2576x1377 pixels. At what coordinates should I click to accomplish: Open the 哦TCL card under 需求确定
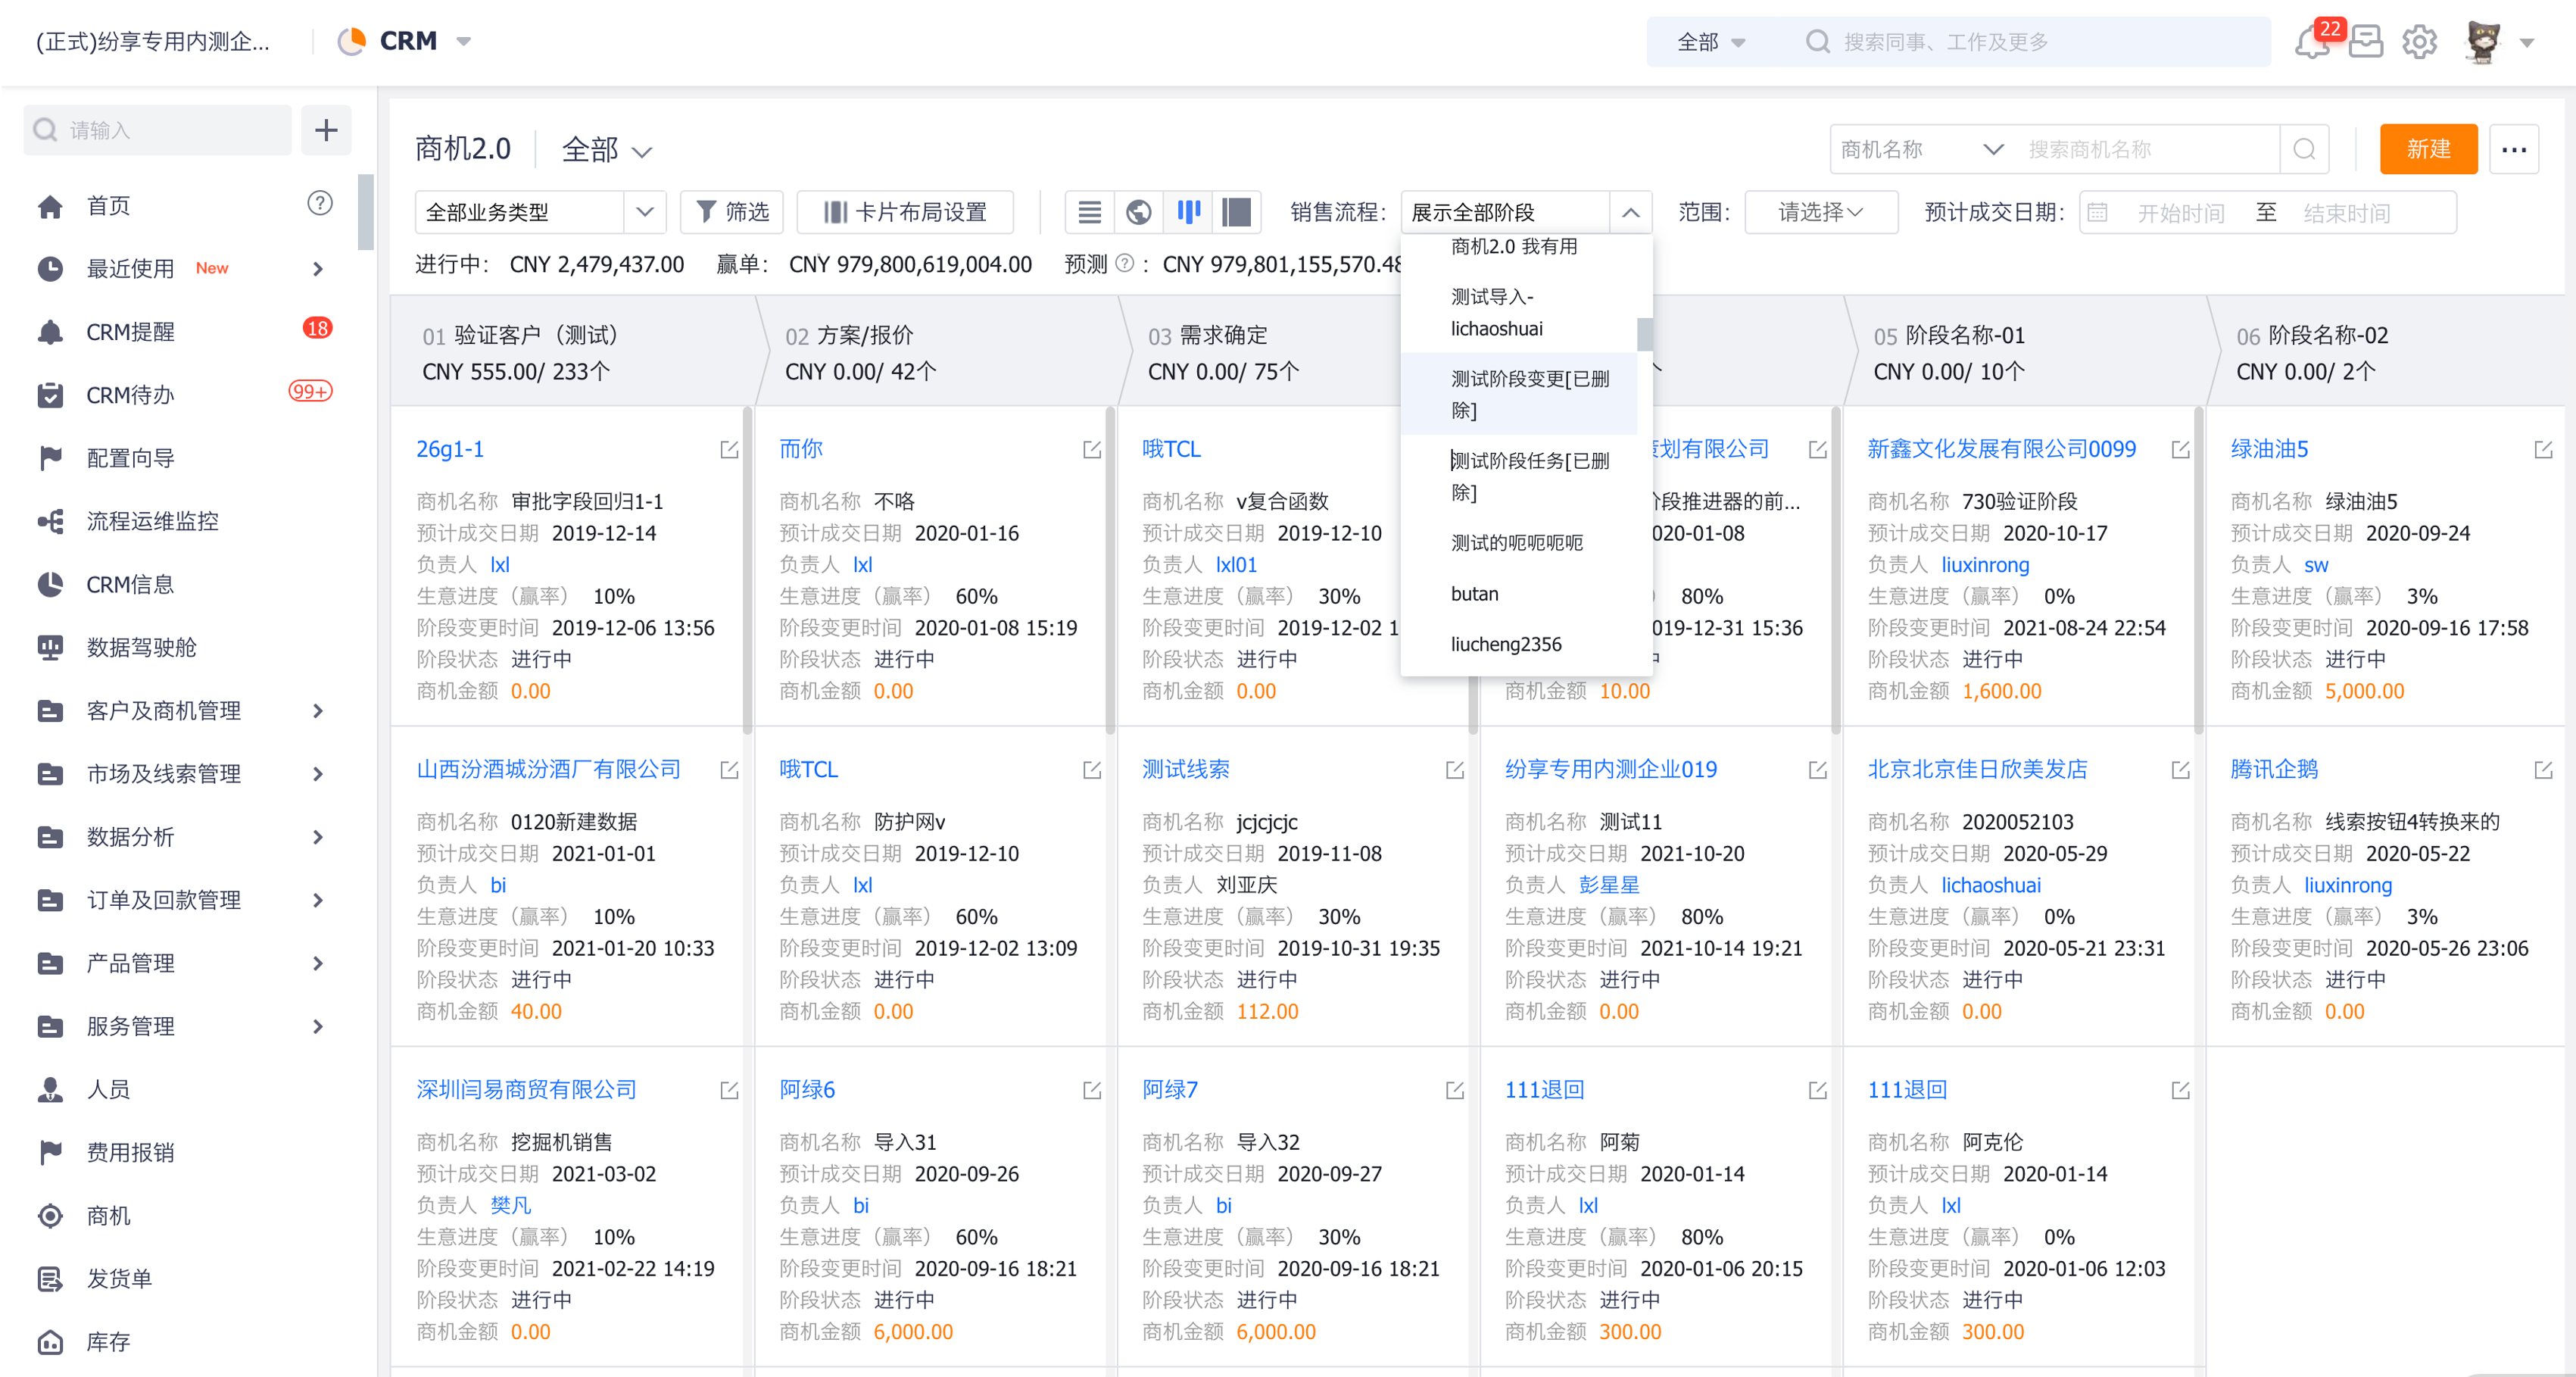point(1171,450)
